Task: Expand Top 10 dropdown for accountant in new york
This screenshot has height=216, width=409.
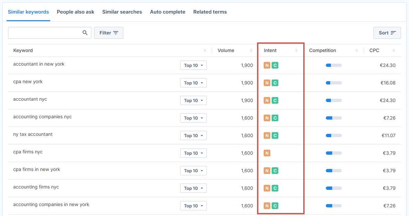Action: point(194,65)
